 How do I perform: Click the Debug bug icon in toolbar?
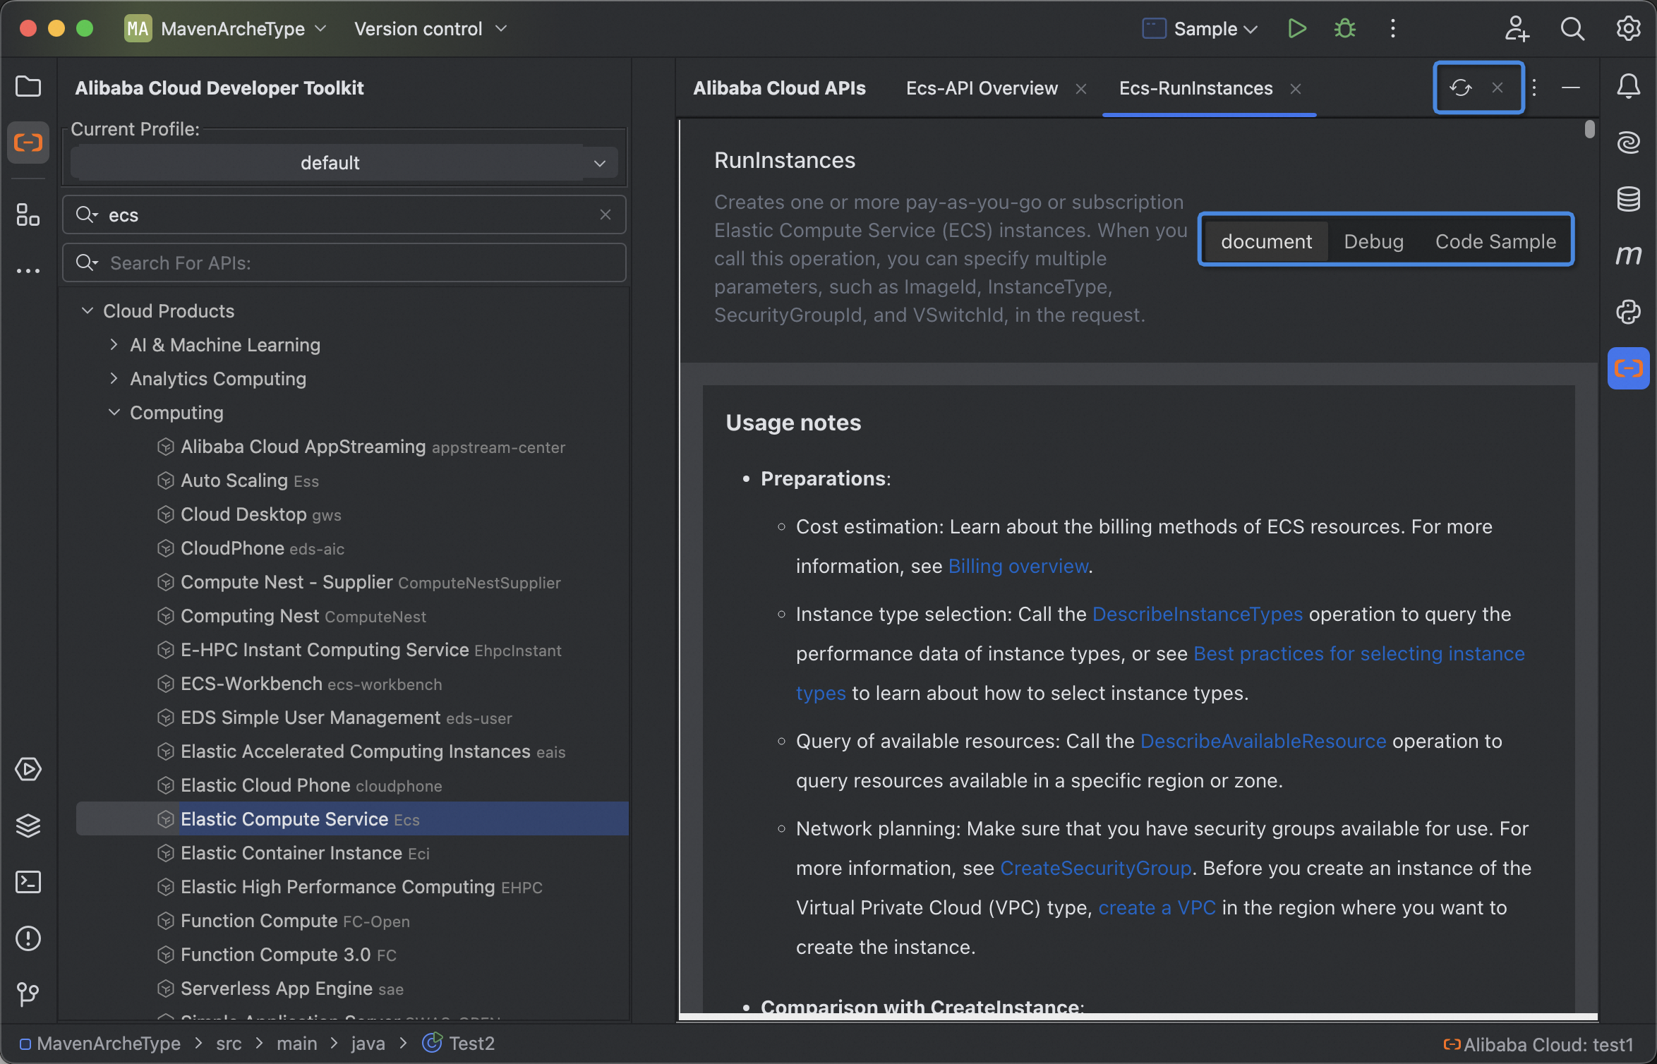click(x=1345, y=29)
